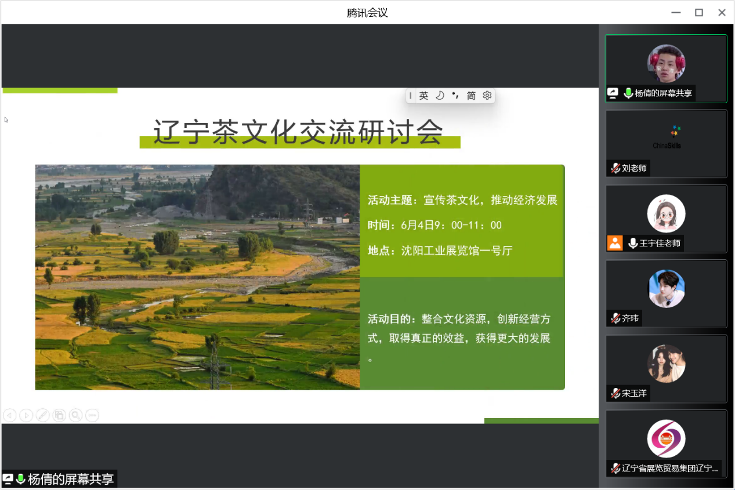Click the microphone icon on 杨倩's participant tile
The width and height of the screenshot is (735, 490).
click(x=628, y=93)
